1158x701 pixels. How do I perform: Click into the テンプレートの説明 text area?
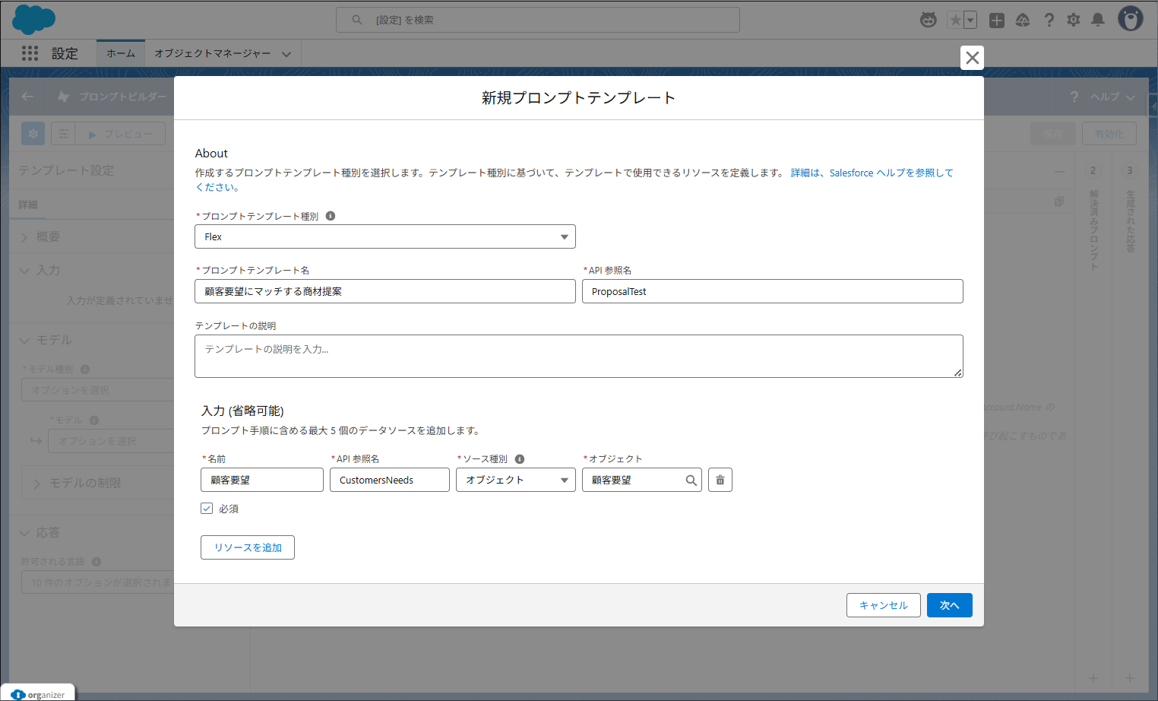coord(578,356)
